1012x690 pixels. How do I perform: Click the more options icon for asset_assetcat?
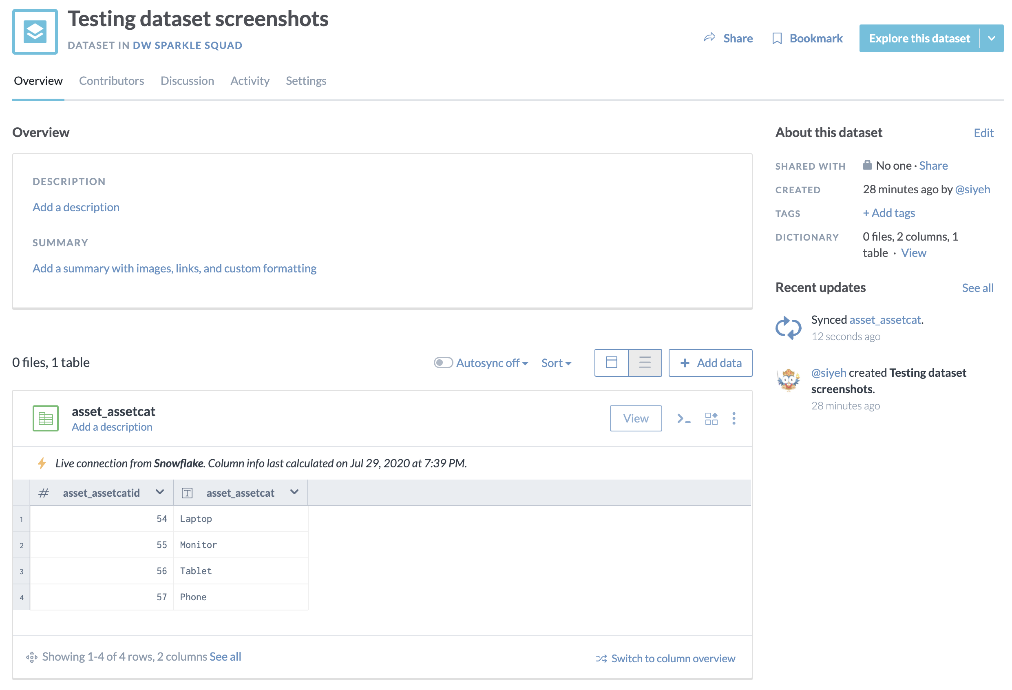[734, 418]
